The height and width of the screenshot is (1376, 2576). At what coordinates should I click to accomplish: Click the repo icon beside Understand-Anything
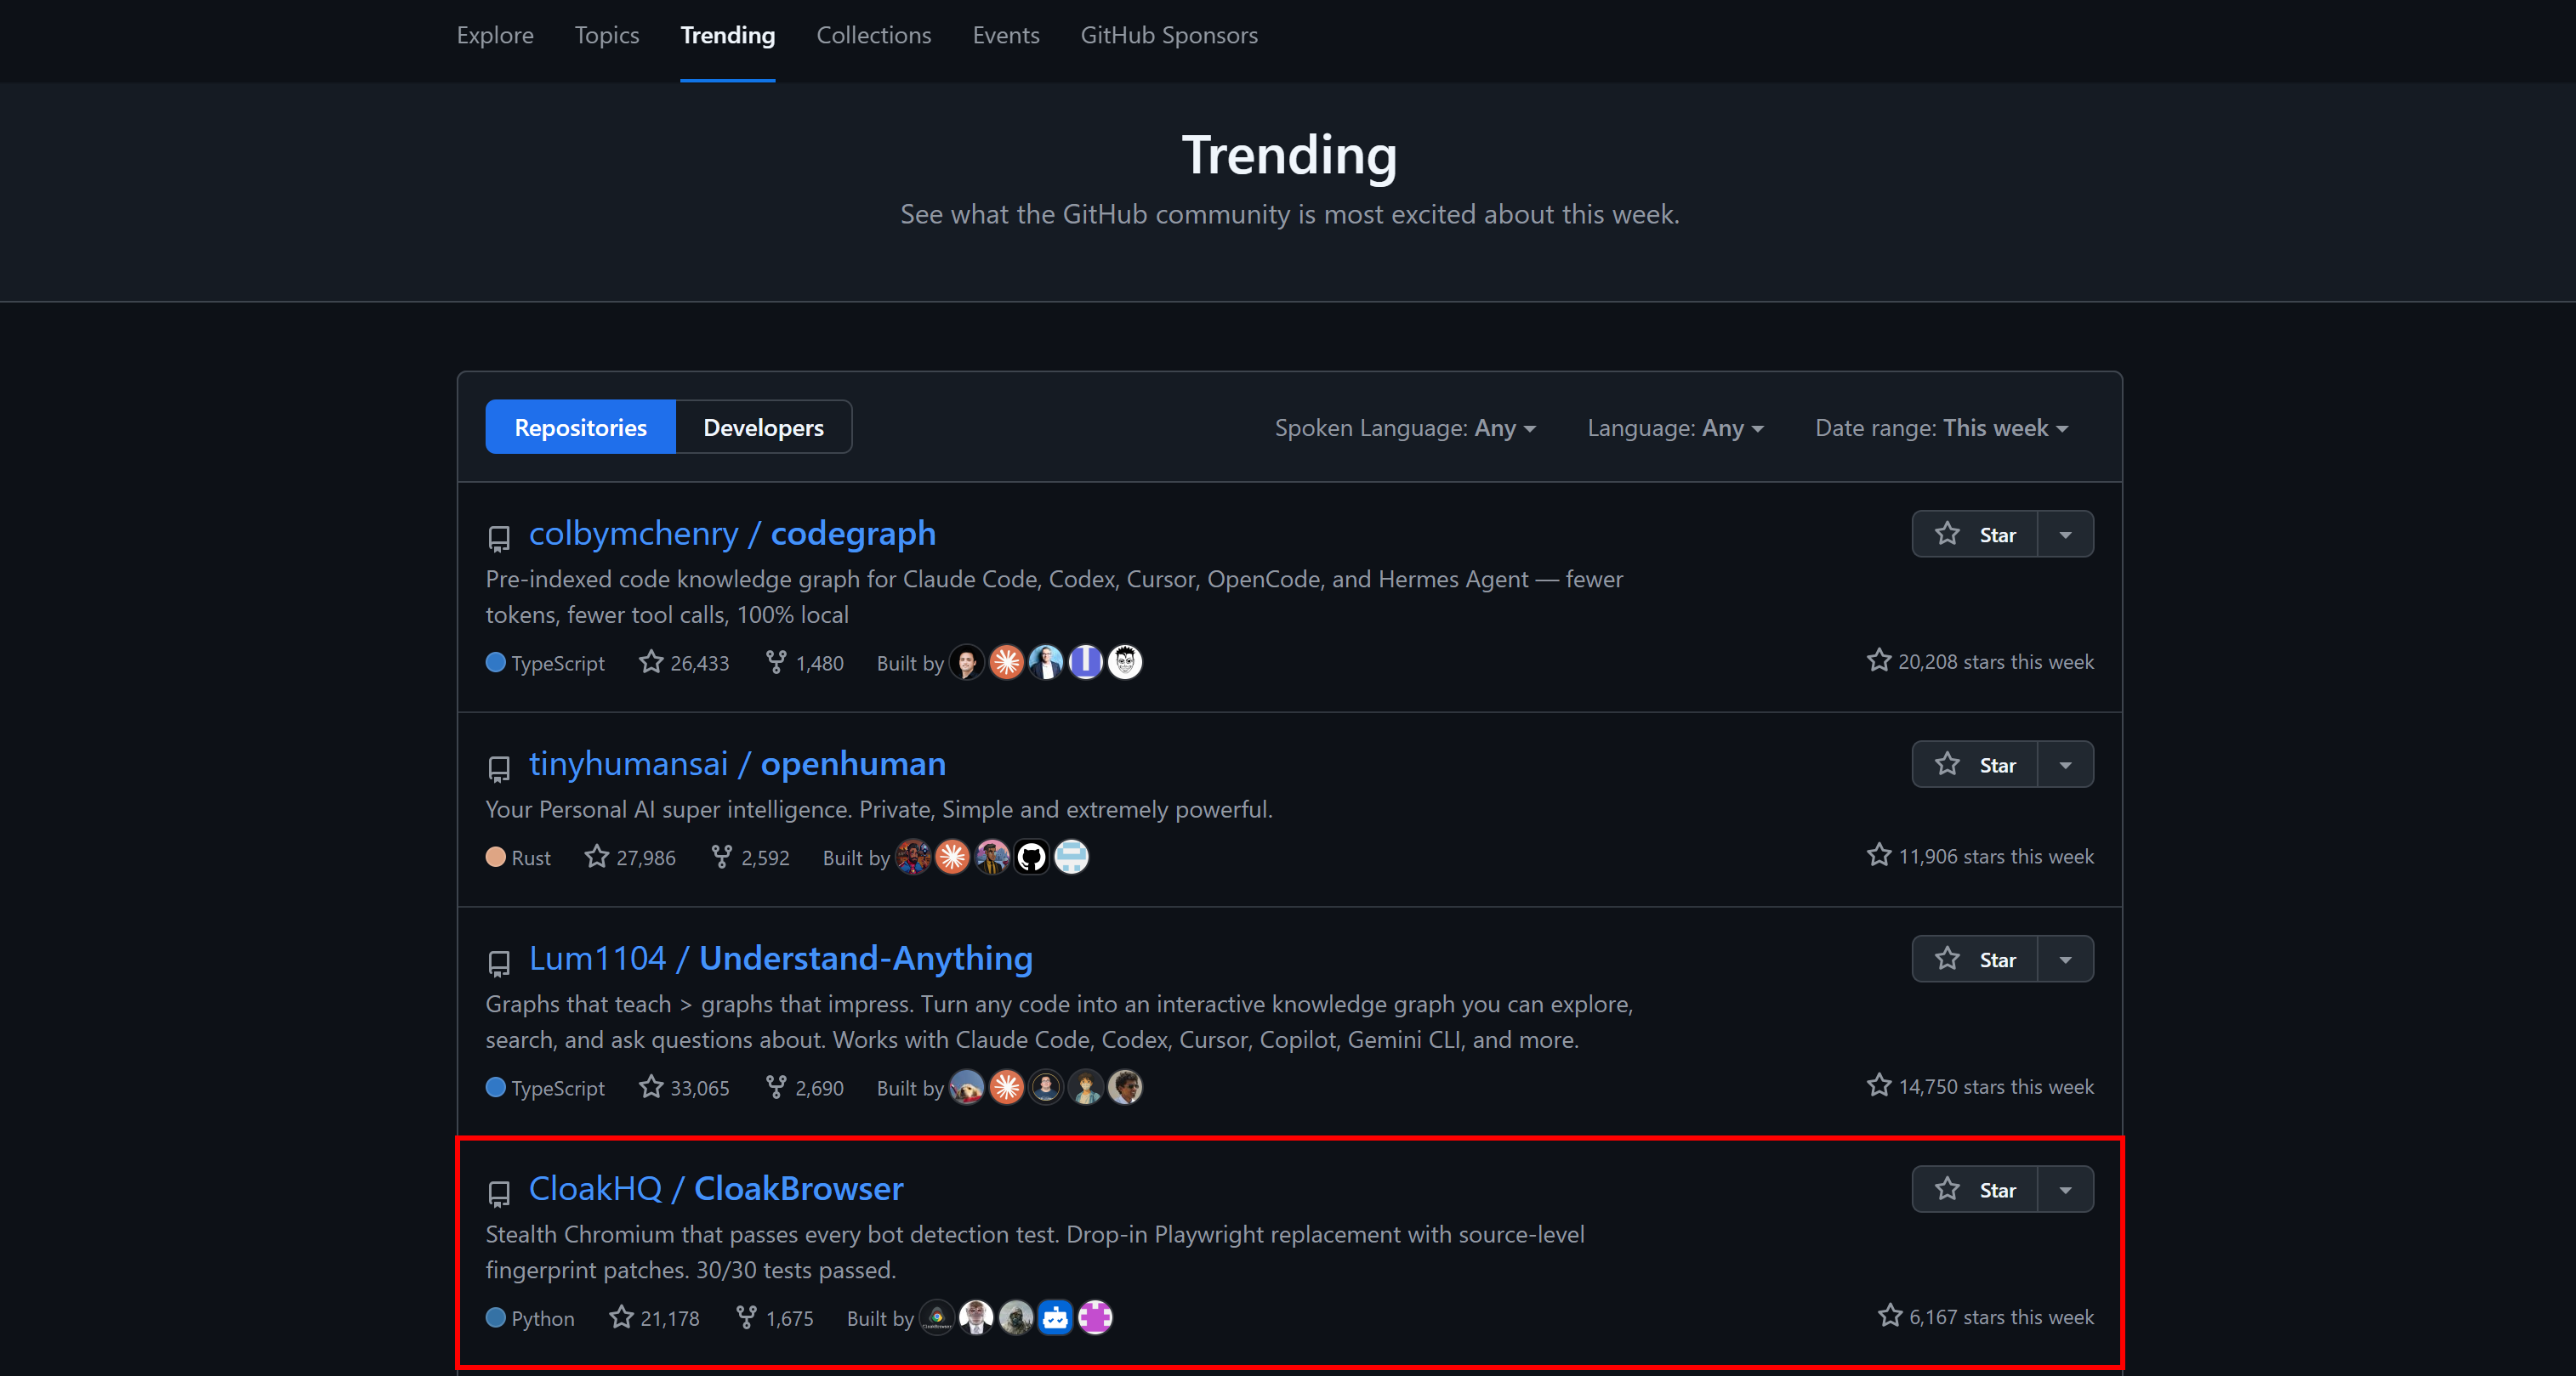coord(499,963)
